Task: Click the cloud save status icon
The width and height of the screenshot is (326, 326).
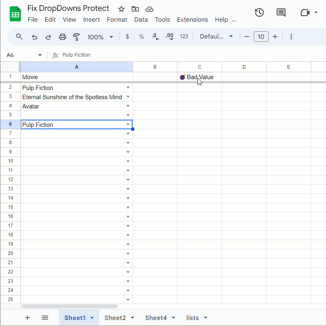Action: click(x=149, y=8)
